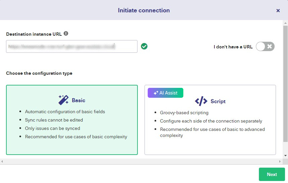Image resolution: width=288 pixels, height=183 pixels.
Task: Click the code brackets icon beside Script
Action: (201, 101)
